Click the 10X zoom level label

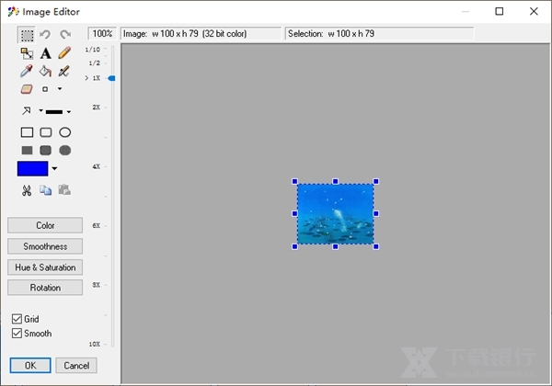pos(95,344)
